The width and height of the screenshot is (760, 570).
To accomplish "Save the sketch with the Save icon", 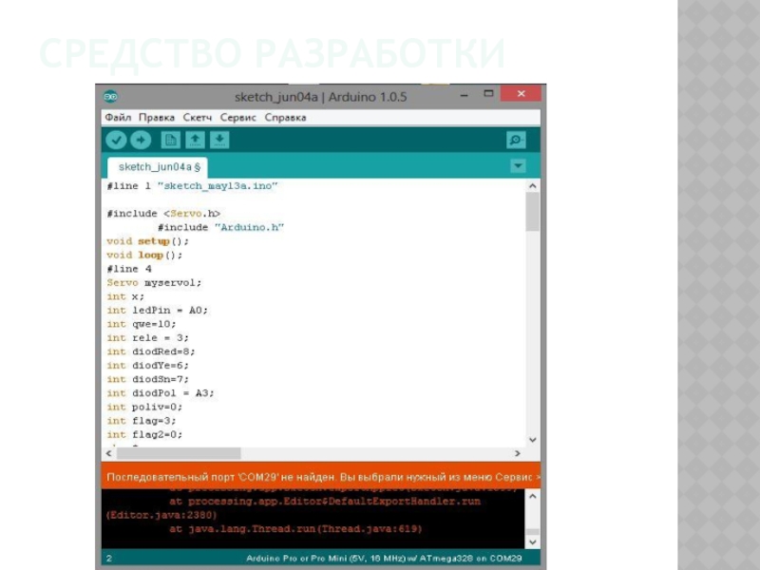I will tap(219, 140).
